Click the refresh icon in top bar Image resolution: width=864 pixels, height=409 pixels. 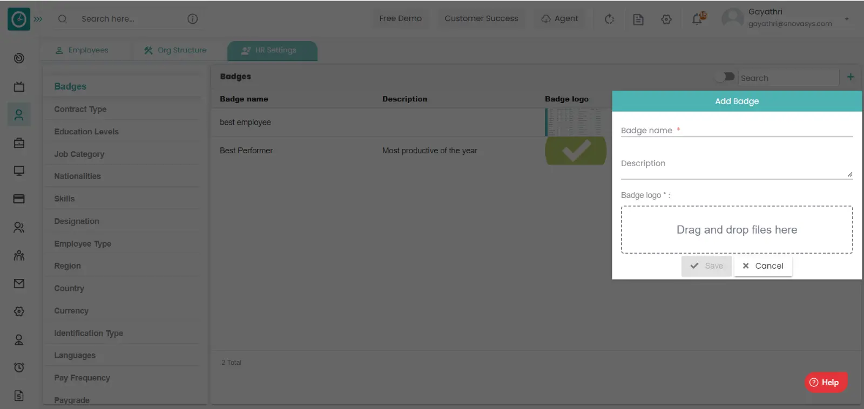point(610,19)
